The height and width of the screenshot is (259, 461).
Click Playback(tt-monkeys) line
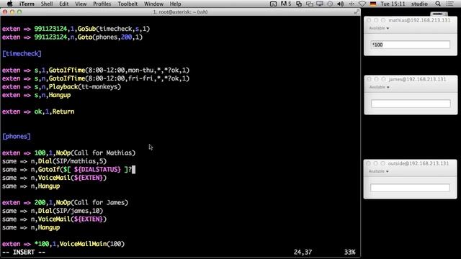61,86
